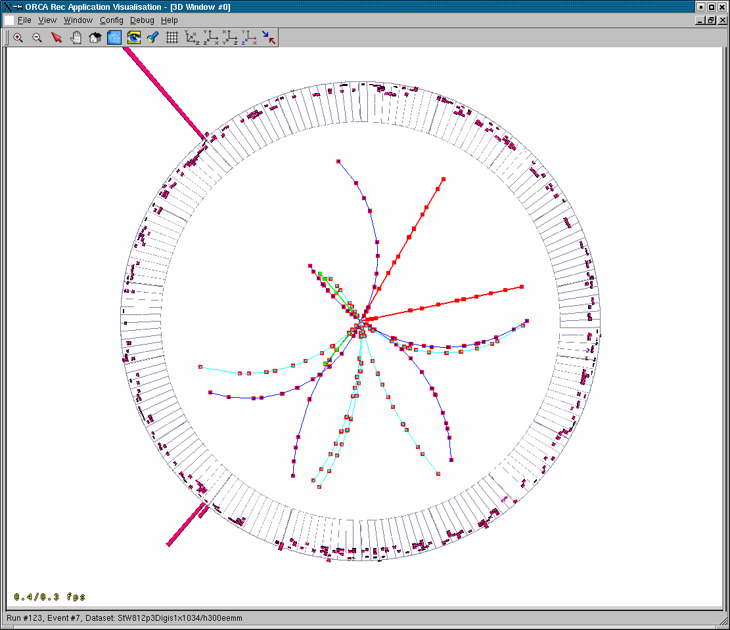Open the Help menu
The height and width of the screenshot is (630, 730).
pyautogui.click(x=170, y=20)
